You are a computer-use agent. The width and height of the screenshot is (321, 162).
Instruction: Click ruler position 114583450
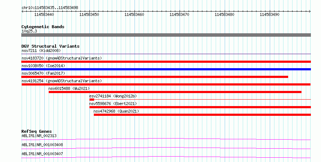tap(89, 14)
